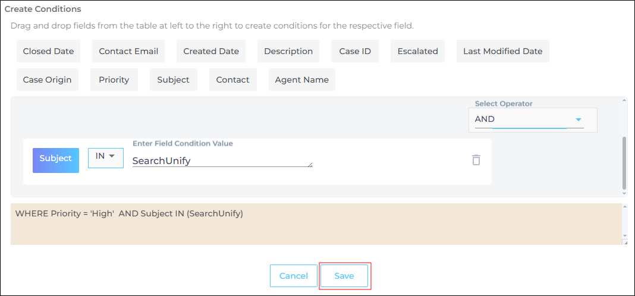This screenshot has width=635, height=296.
Task: Select the Closed Date field chip
Action: tap(48, 51)
